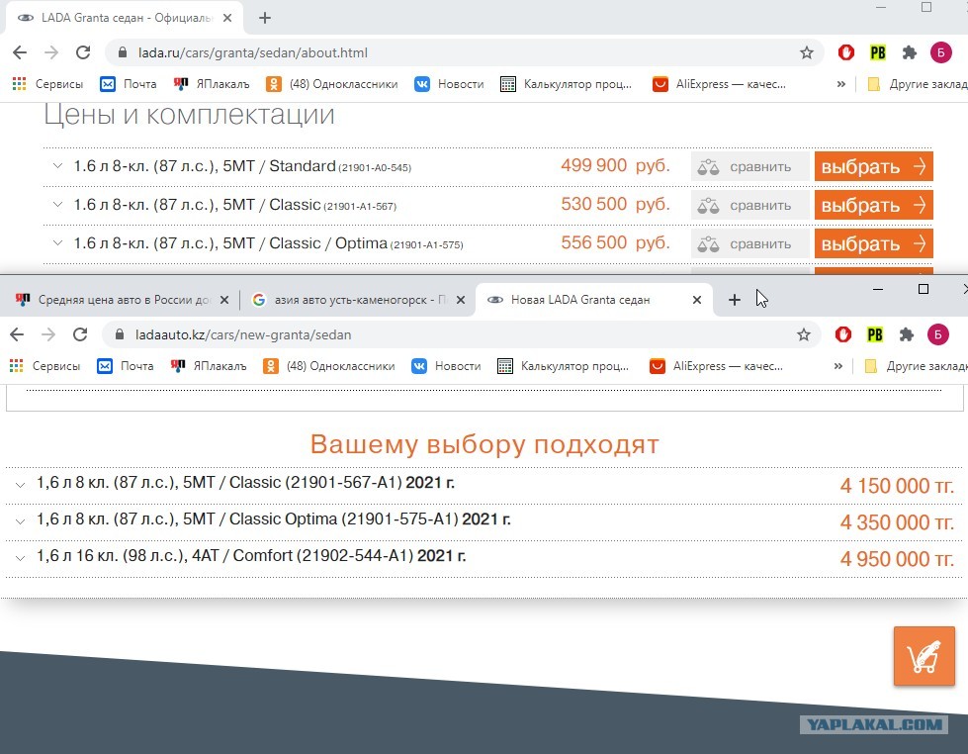The image size is (968, 754).
Task: Expand the Classic 530 500 руб. trim row
Action: [x=57, y=204]
